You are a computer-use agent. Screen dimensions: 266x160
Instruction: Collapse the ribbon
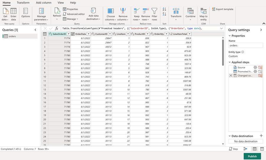coord(264,24)
